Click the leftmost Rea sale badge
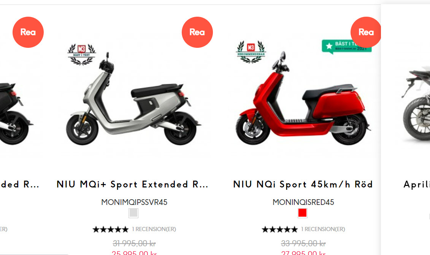Screen dimensions: 430x255 pos(28,32)
